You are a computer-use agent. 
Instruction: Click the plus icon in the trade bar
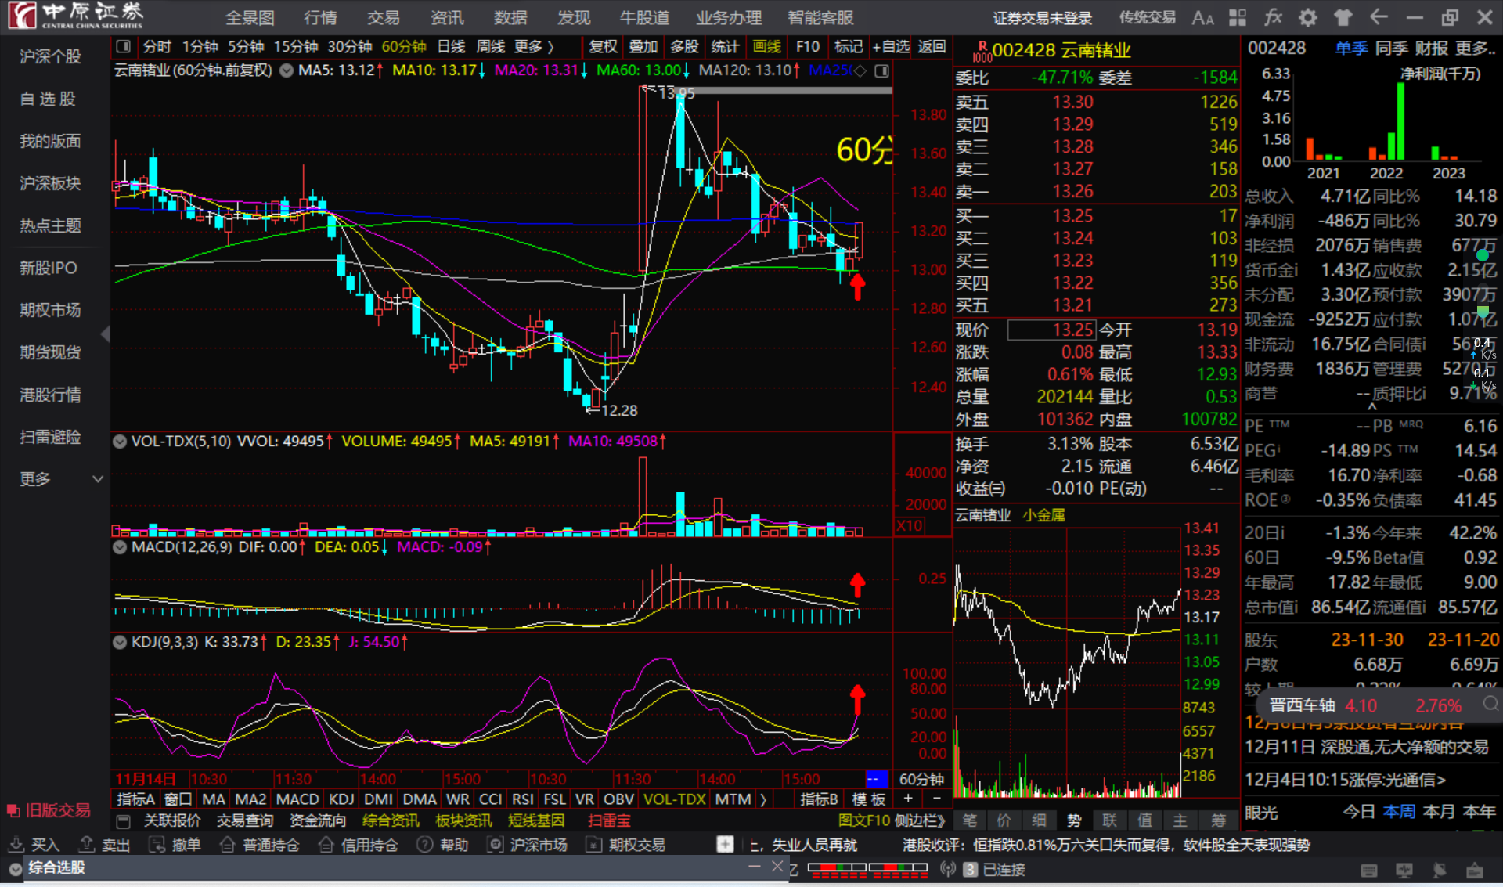[725, 844]
